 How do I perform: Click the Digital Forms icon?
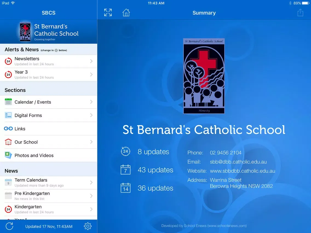pyautogui.click(x=8, y=115)
